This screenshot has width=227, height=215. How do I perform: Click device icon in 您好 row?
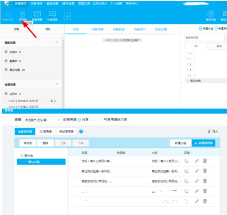[x=186, y=161]
